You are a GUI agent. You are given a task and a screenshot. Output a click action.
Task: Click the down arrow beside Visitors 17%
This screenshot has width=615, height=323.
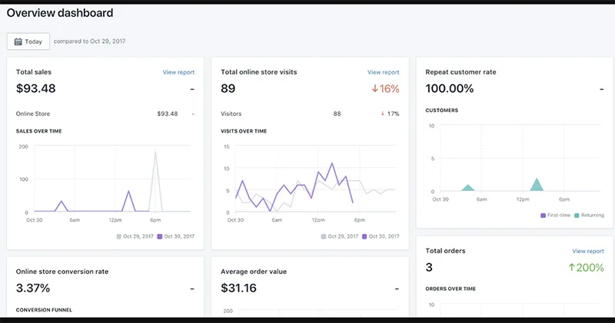point(382,114)
